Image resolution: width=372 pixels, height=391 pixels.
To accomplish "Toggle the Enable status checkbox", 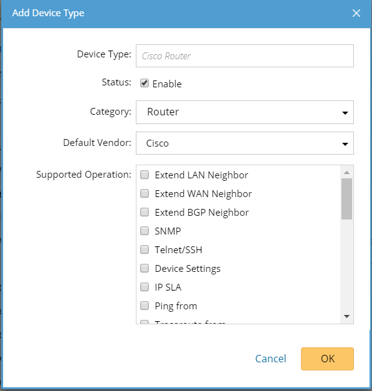I will 145,83.
